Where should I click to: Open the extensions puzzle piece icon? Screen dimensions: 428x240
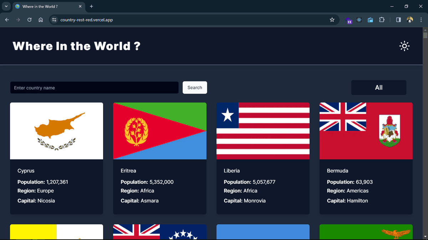pos(382,20)
